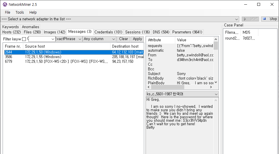Click the Value column header

[x=194, y=40]
